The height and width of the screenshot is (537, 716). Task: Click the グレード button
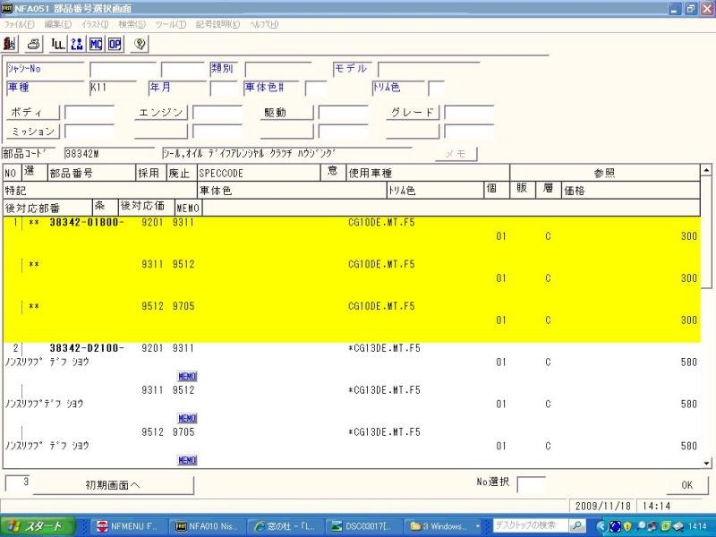click(413, 113)
